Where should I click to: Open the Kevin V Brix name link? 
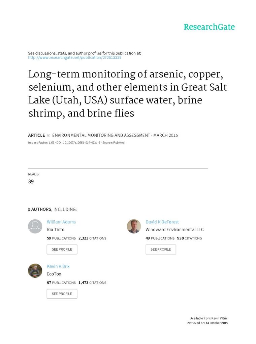click(x=58, y=266)
